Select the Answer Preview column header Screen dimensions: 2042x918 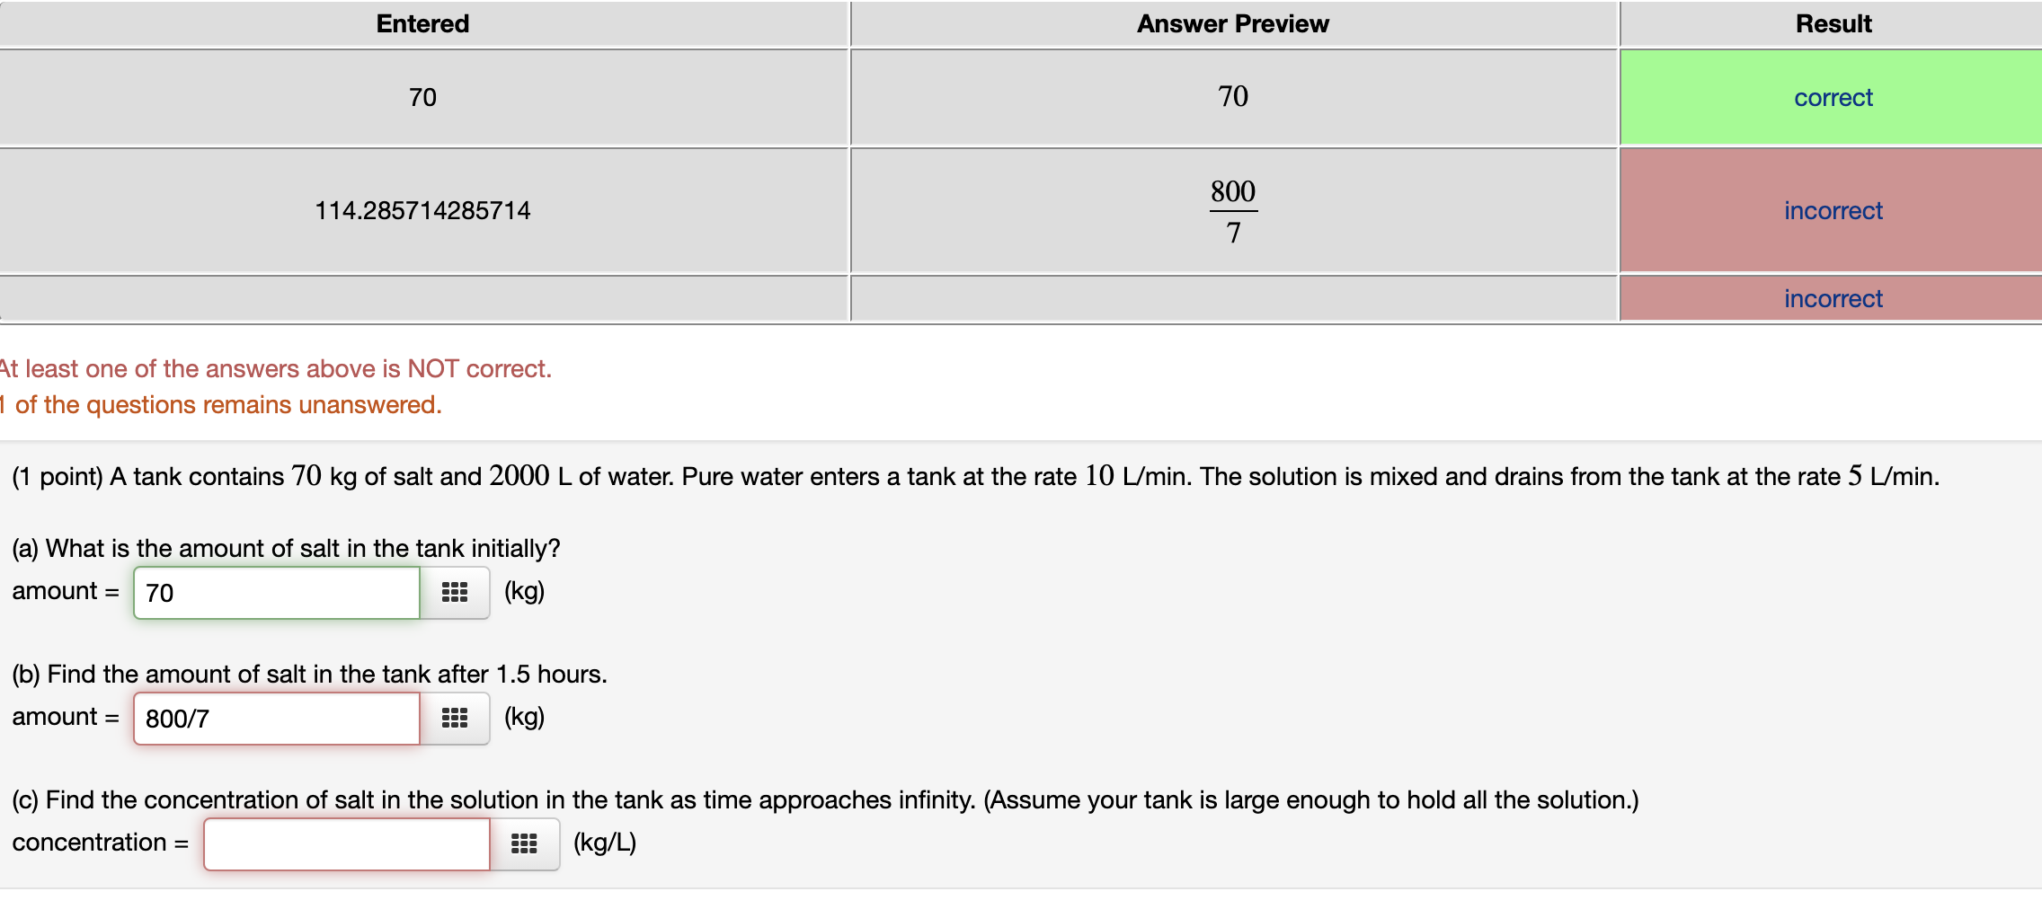pos(1232,23)
